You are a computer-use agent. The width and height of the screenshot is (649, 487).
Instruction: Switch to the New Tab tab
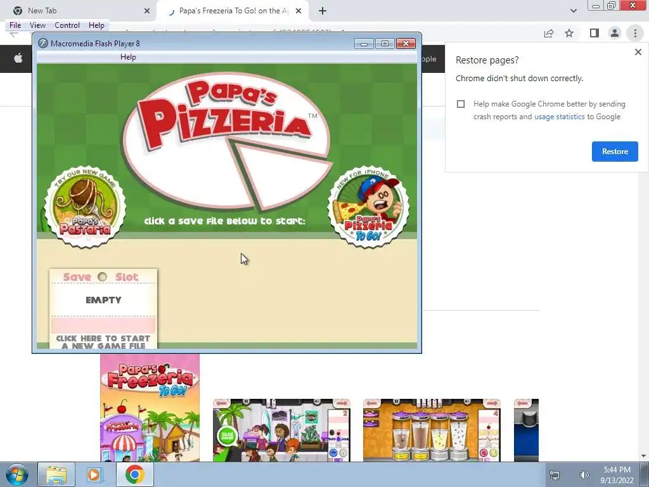tap(79, 11)
